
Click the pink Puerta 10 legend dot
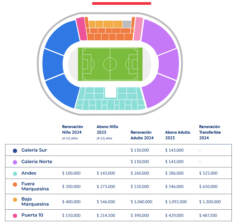point(15,216)
